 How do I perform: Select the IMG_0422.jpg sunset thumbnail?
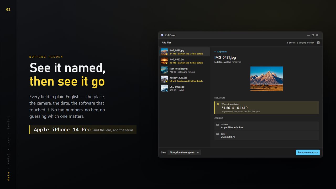click(164, 61)
